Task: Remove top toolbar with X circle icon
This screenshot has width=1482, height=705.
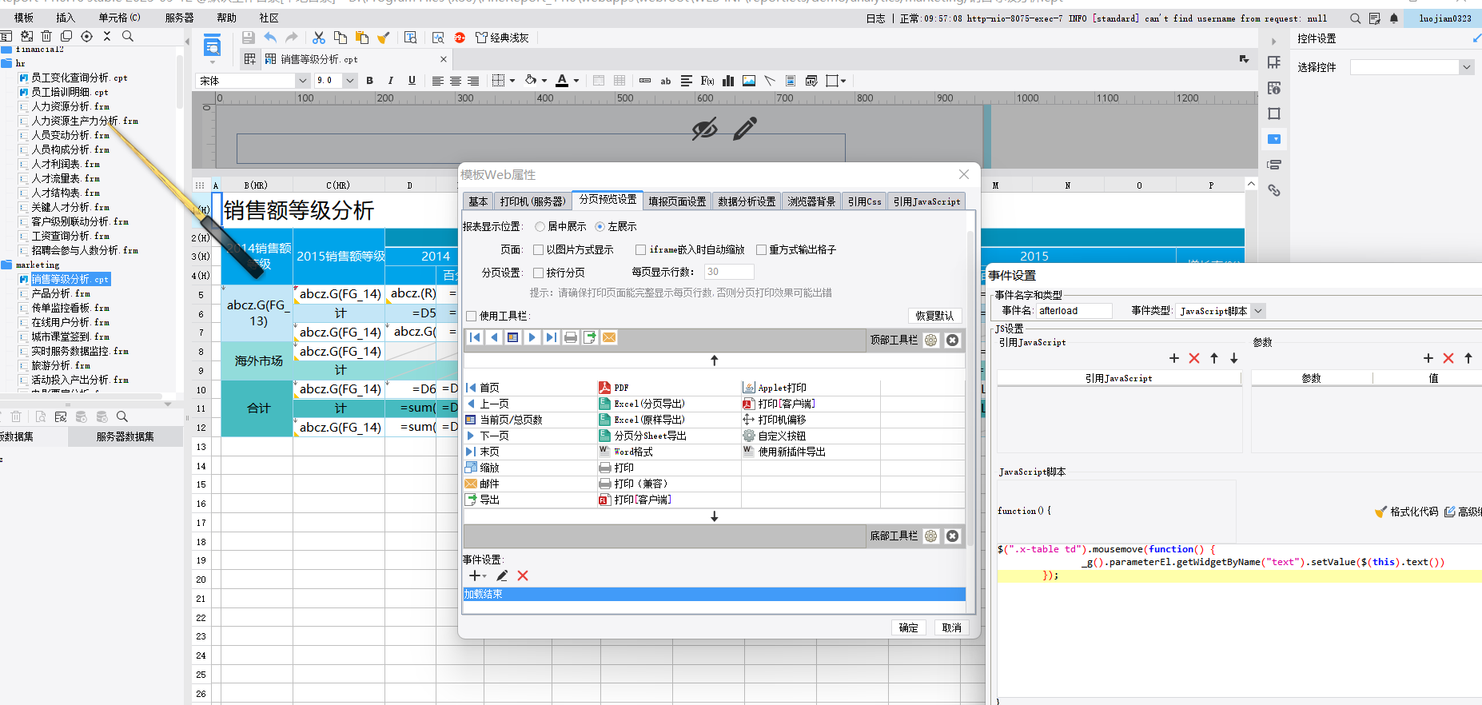Action: (x=952, y=341)
